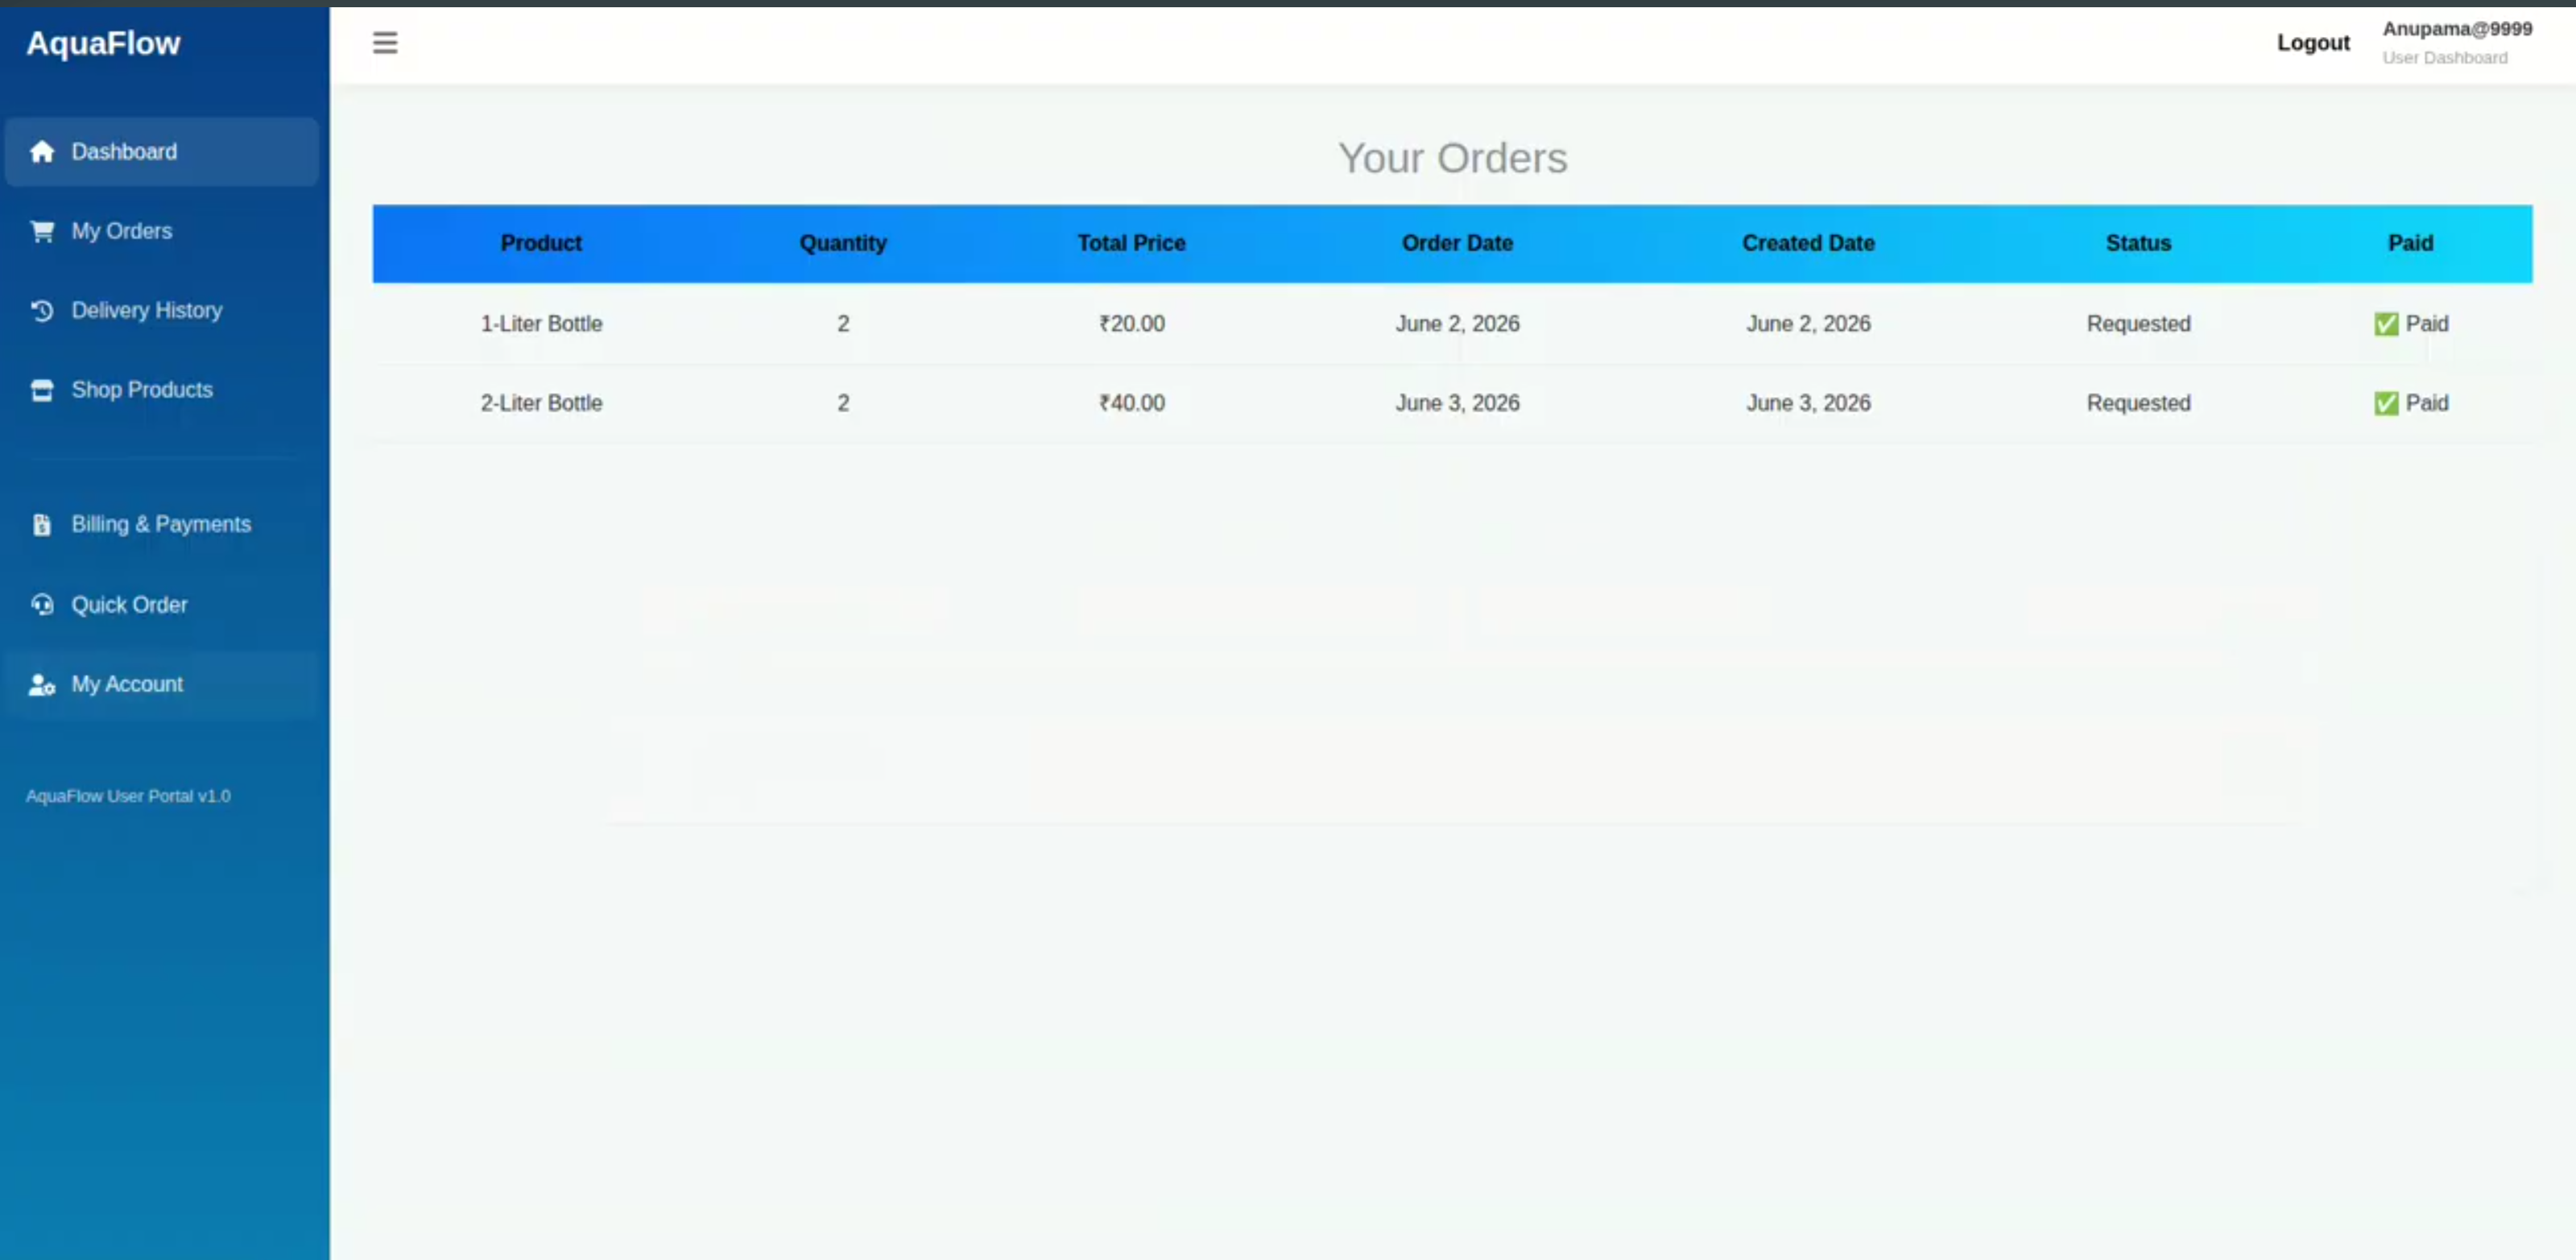Viewport: 2576px width, 1260px height.
Task: Click the Shop Products store icon
Action: pos(42,390)
